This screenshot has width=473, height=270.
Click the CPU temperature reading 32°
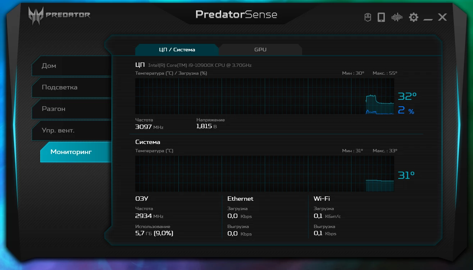(x=407, y=96)
